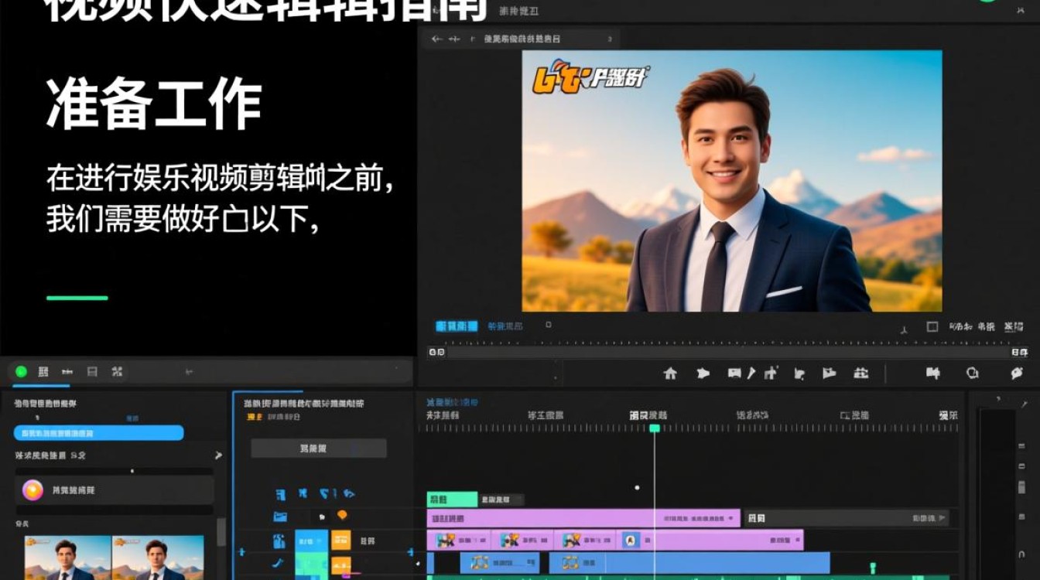Viewport: 1040px width, 580px height.
Task: Select the first blue clip with a thumbnail
Action: point(500,563)
